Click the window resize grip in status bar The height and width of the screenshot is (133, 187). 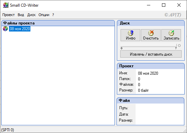coord(185,131)
